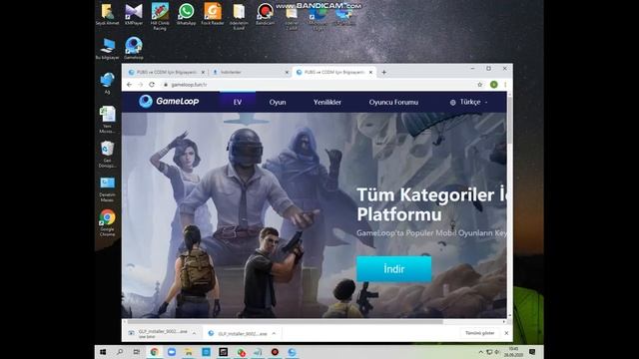Open the Seyid Ahmet user folder icon
The image size is (639, 359).
pyautogui.click(x=107, y=14)
